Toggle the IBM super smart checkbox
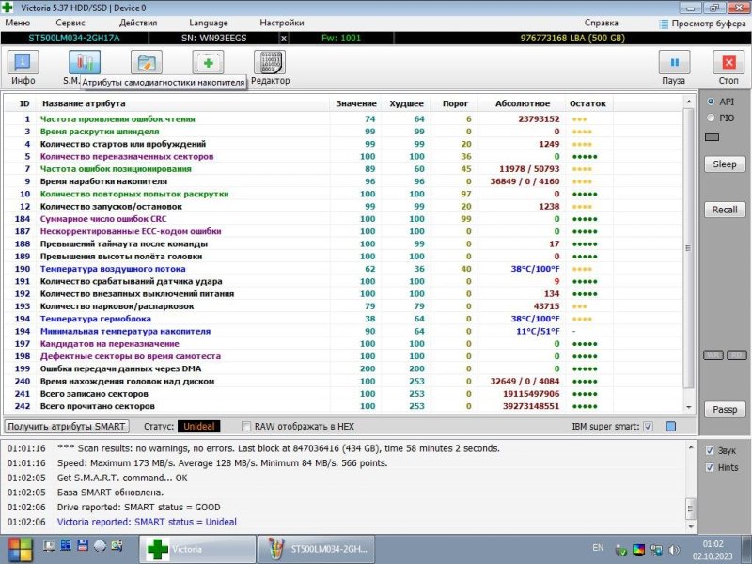Screen dimensions: 752x564 tap(648, 427)
